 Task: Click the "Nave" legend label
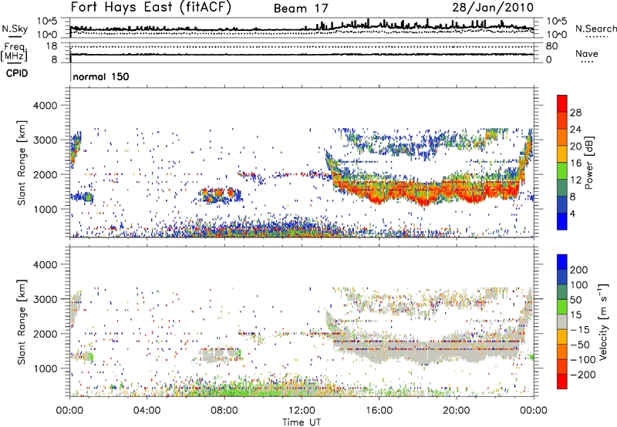point(587,54)
